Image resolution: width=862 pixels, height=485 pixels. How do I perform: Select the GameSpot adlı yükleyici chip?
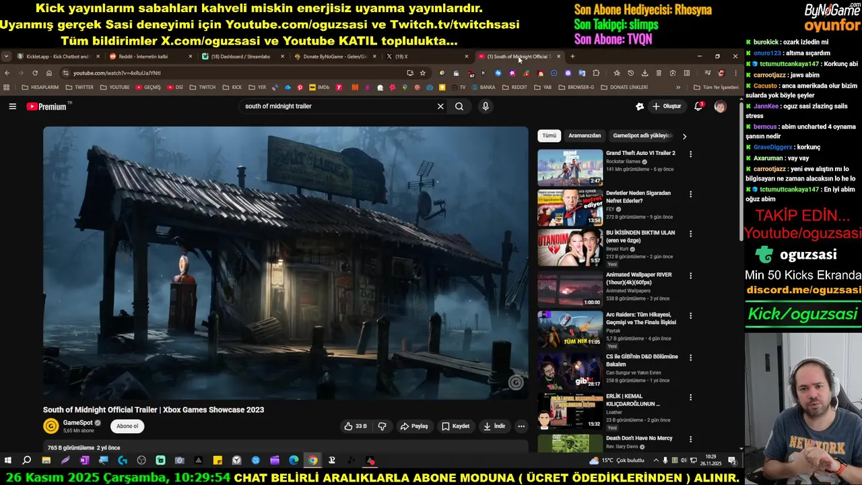pos(642,135)
